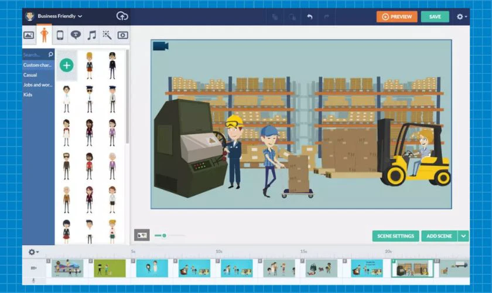The image size is (492, 293).
Task: Pick the doctor in white lab coat
Action: click(67, 99)
